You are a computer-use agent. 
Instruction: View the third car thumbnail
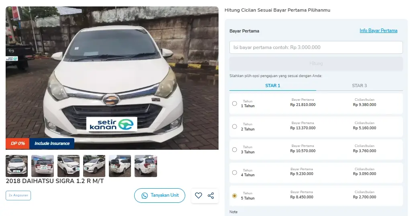point(68,166)
